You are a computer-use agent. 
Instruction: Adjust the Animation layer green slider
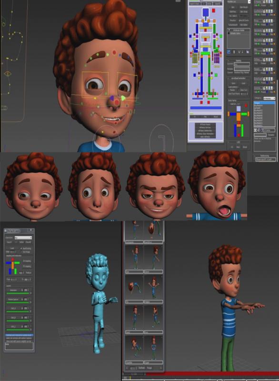click(18, 293)
